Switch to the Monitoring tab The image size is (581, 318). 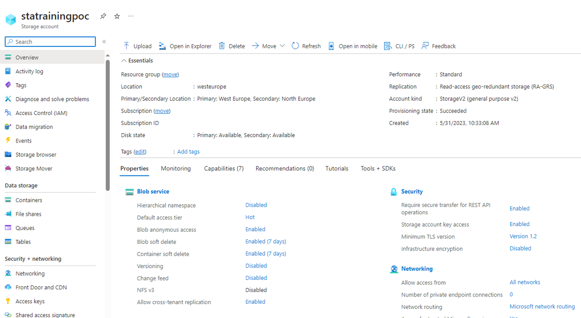(176, 168)
